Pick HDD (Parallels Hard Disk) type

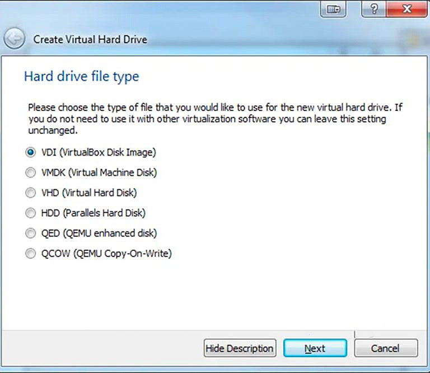click(x=85, y=213)
